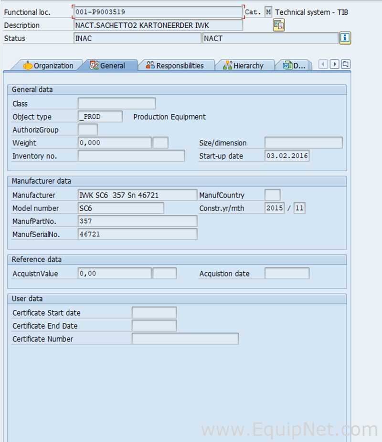Focus the Acquistion date field
382x442 pixels.
pos(287,273)
